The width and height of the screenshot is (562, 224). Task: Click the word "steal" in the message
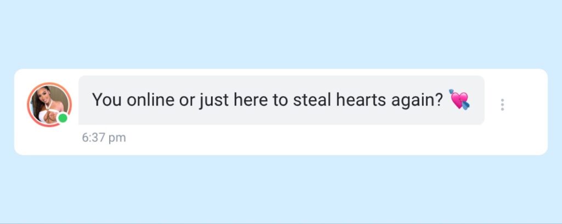312,99
